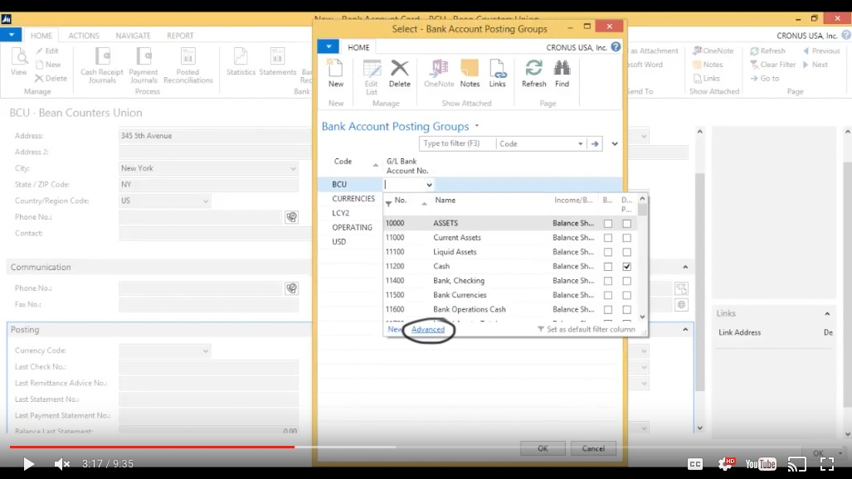The height and width of the screenshot is (479, 852).
Task: Select OPERATING posting group row
Action: tap(352, 228)
